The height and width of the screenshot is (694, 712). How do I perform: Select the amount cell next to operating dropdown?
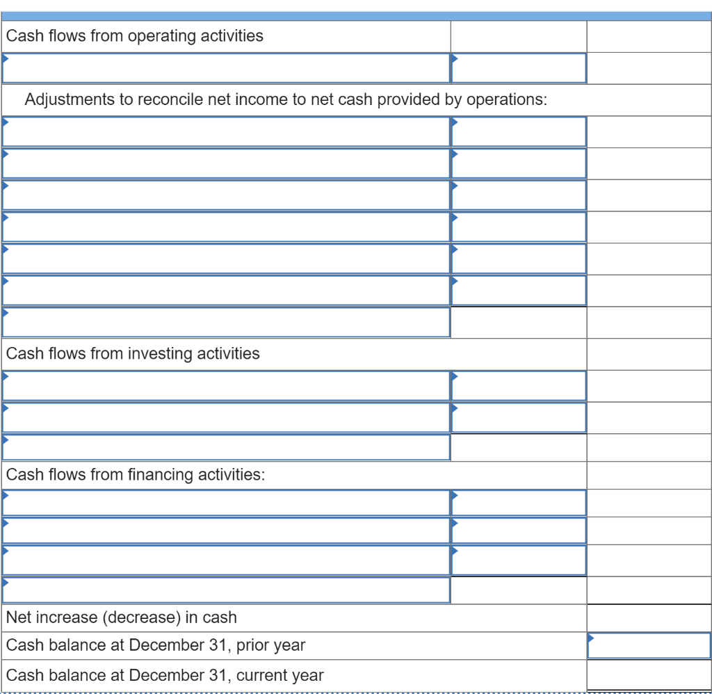tap(519, 68)
